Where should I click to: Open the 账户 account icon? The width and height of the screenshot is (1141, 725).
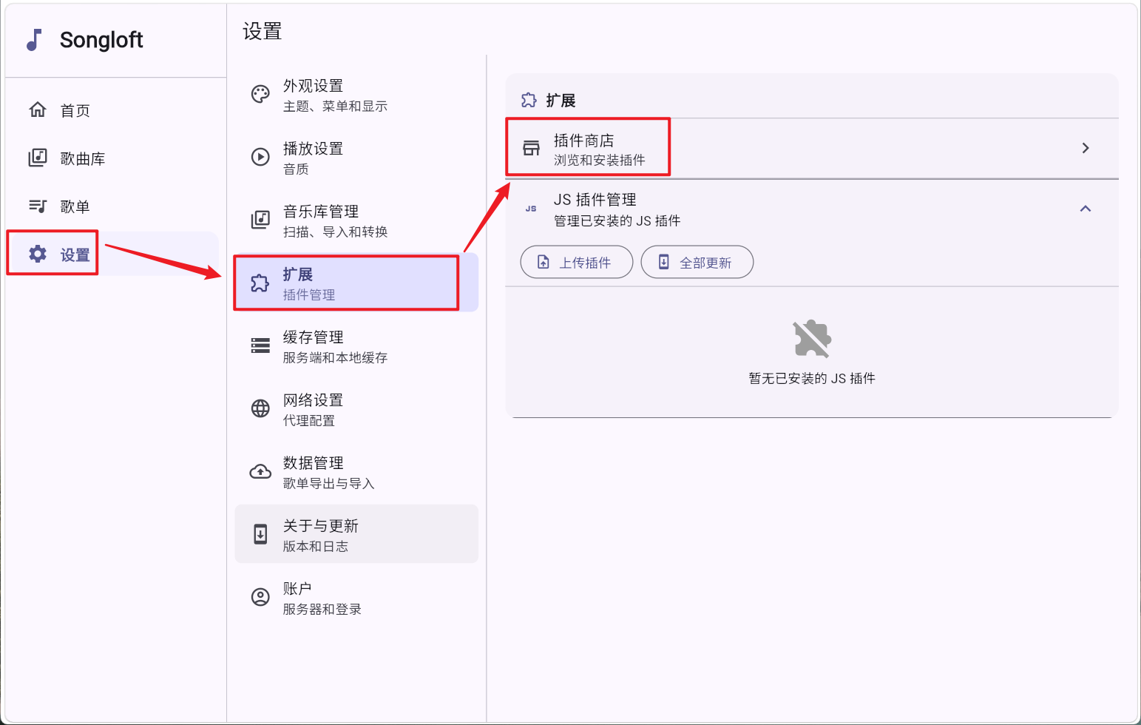260,597
